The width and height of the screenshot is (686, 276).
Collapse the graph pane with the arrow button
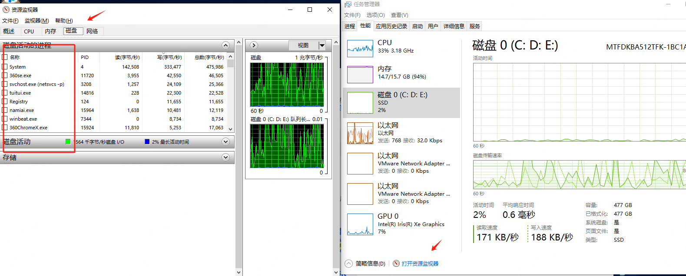click(x=254, y=45)
